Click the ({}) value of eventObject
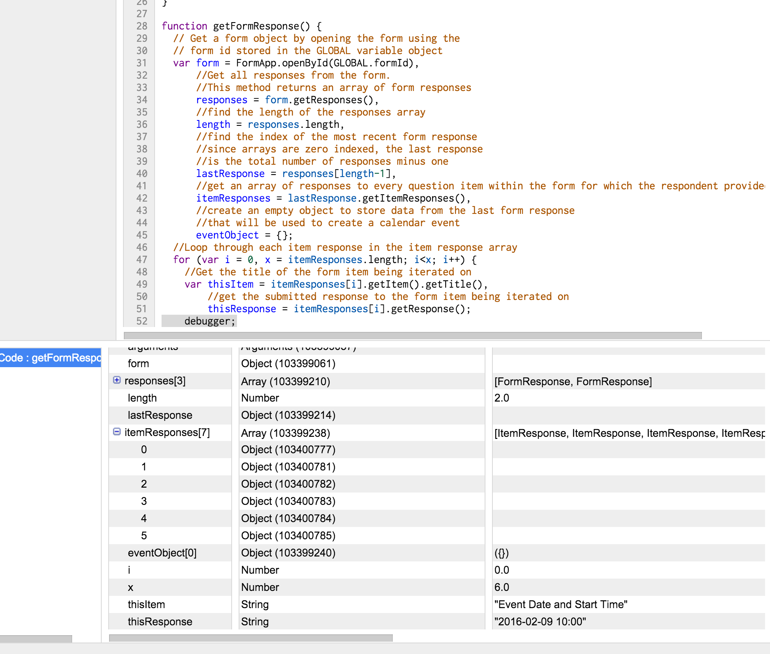Image resolution: width=770 pixels, height=654 pixels. 501,553
